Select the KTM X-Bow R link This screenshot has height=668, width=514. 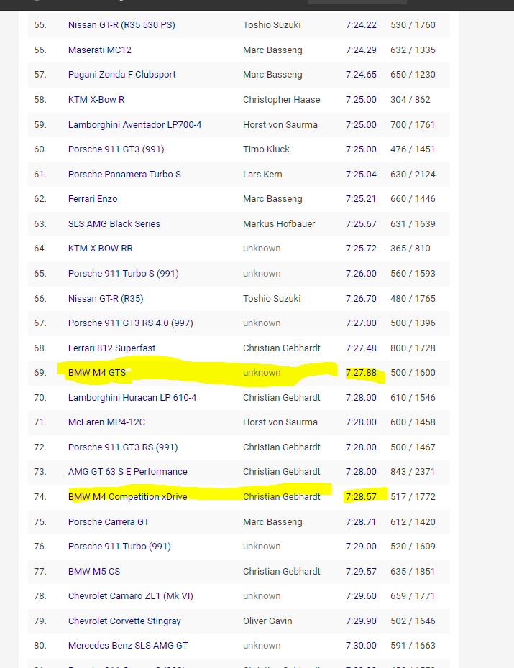click(96, 100)
